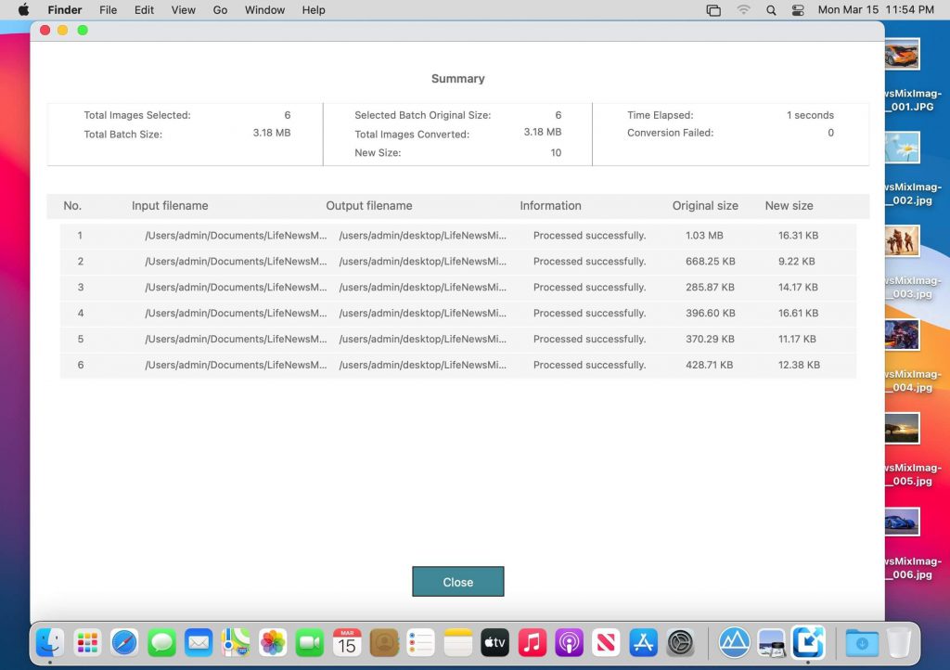The width and height of the screenshot is (950, 670).
Task: Launch Safari from the dock
Action: pyautogui.click(x=124, y=642)
